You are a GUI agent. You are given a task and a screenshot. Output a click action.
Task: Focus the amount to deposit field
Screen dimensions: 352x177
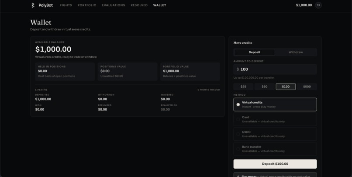coord(275,69)
